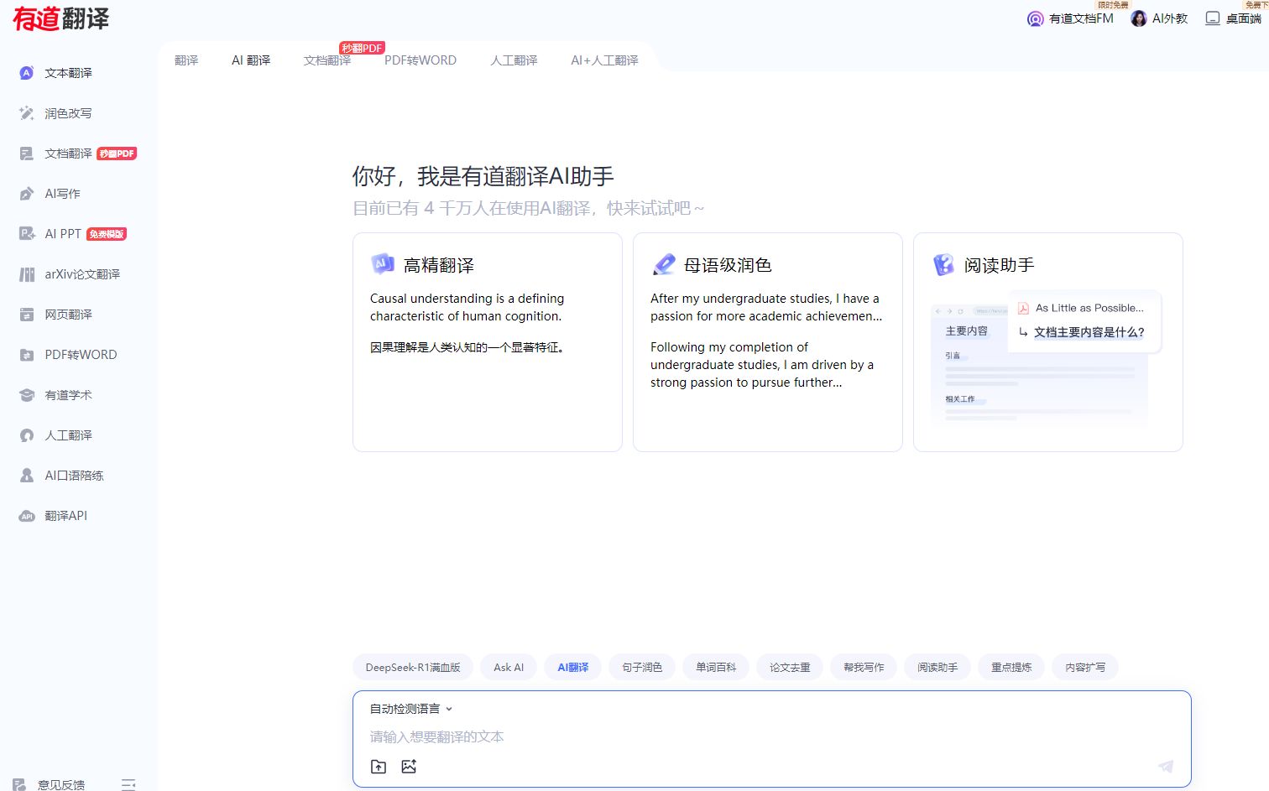Click the 翻译API cloud icon

tap(27, 516)
